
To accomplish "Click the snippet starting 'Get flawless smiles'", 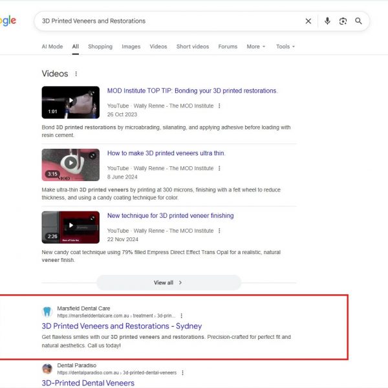I will tap(166, 341).
